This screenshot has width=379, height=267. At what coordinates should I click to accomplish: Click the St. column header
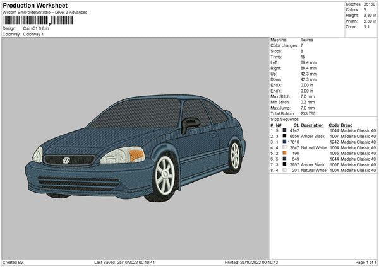tap(296, 125)
